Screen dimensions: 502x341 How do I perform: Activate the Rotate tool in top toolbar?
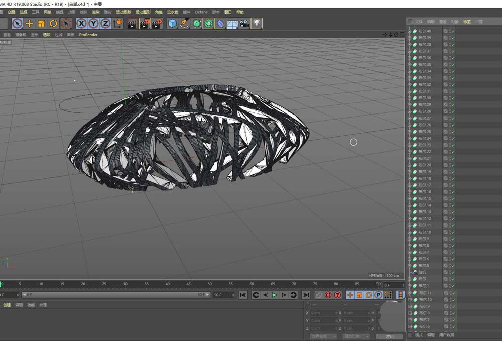53,24
